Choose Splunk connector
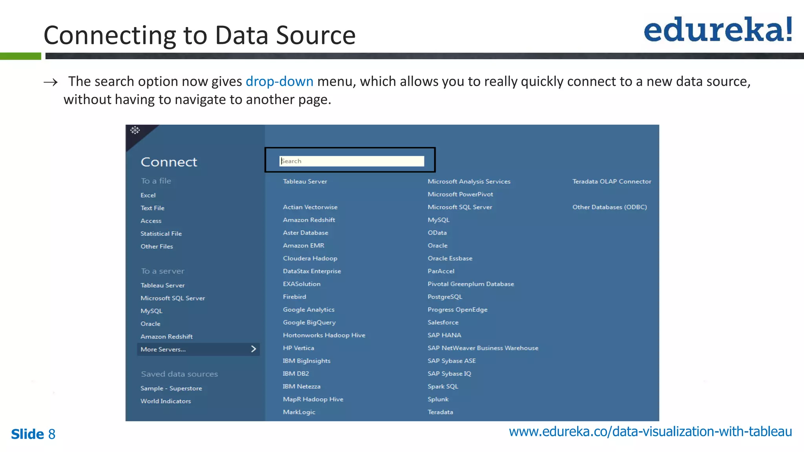Screen dimensions: 804x452 click(x=438, y=399)
